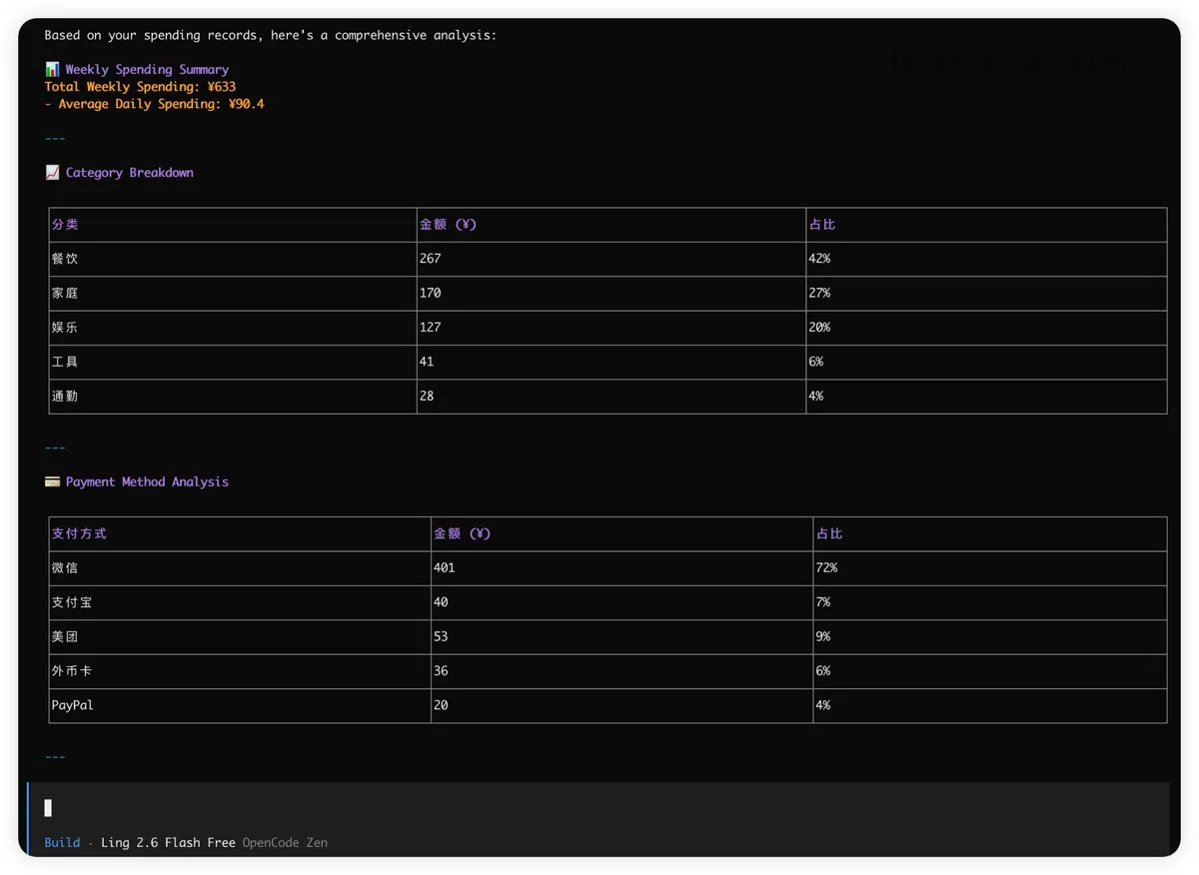Click the Payment Method Analysis heading
Screen dimensions: 1199x875
147,481
